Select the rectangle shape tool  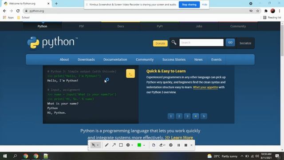(121, 145)
